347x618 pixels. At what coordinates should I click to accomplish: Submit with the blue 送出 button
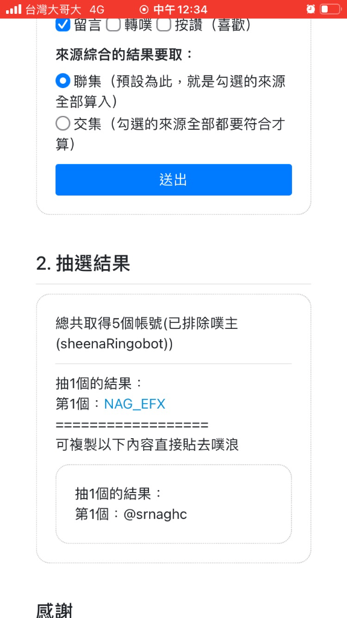[174, 180]
